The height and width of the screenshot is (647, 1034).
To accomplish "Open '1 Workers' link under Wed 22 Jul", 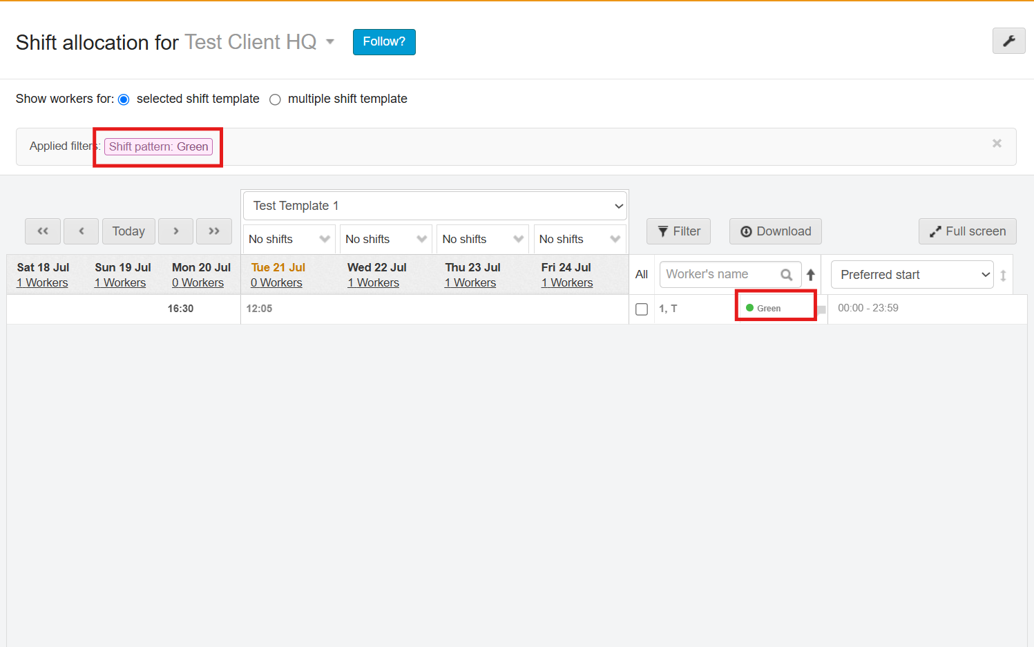I will click(x=374, y=283).
